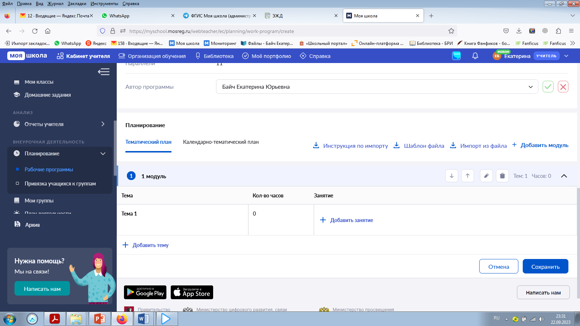Click the Тема 1 cell
580x326 pixels.
[x=183, y=220]
